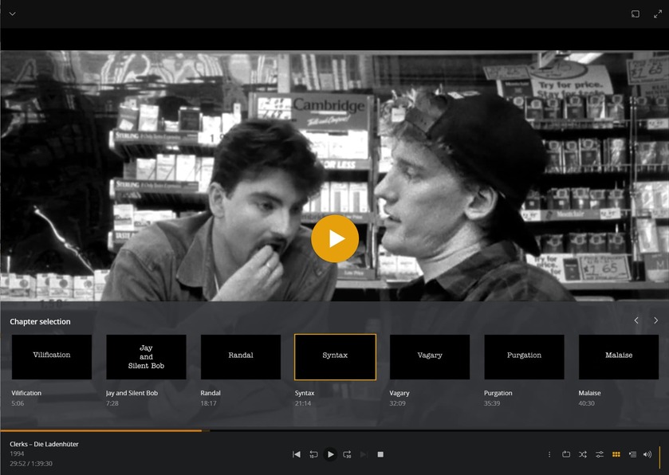Click the 18:17 chapter timestamp
The width and height of the screenshot is (669, 475).
click(x=208, y=403)
